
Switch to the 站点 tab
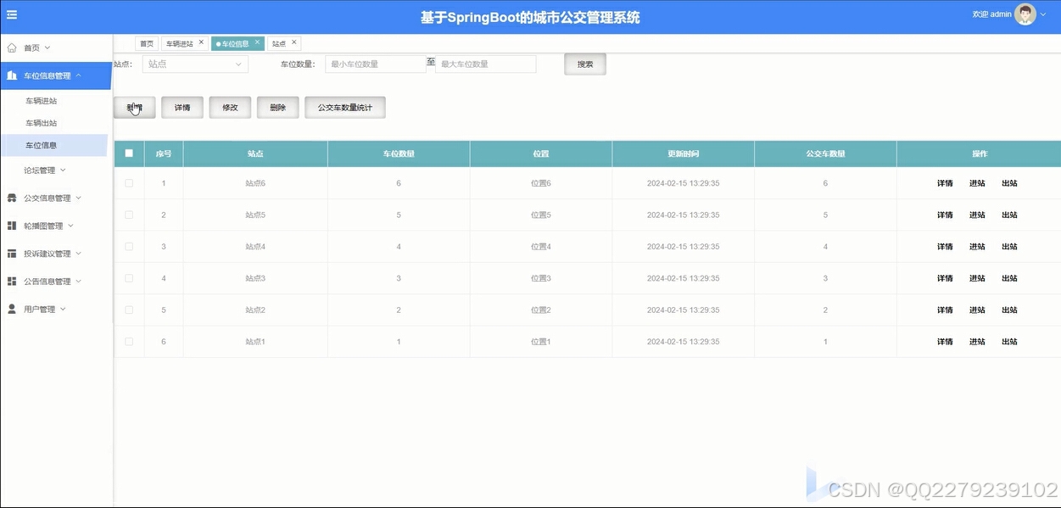point(278,42)
